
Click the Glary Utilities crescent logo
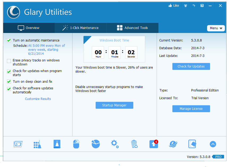13,12
